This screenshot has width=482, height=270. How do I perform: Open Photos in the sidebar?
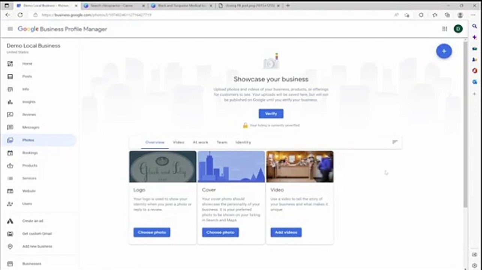[39, 140]
